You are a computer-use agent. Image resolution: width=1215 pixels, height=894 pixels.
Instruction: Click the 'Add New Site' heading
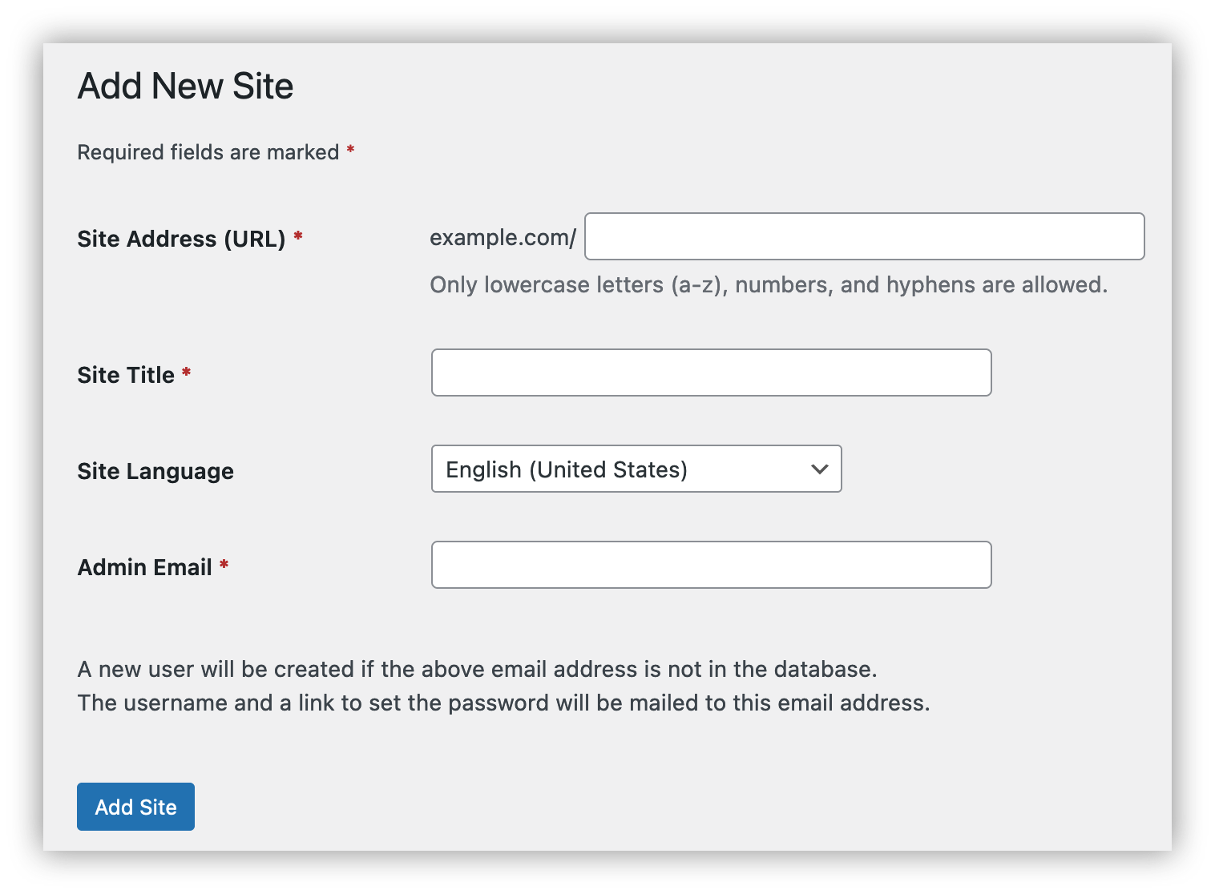(x=185, y=86)
